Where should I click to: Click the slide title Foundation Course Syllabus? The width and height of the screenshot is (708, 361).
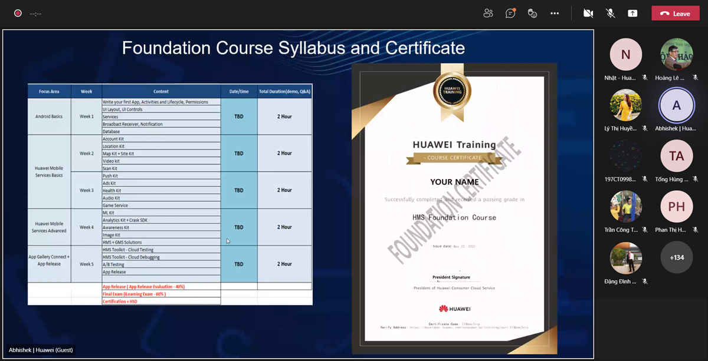293,48
